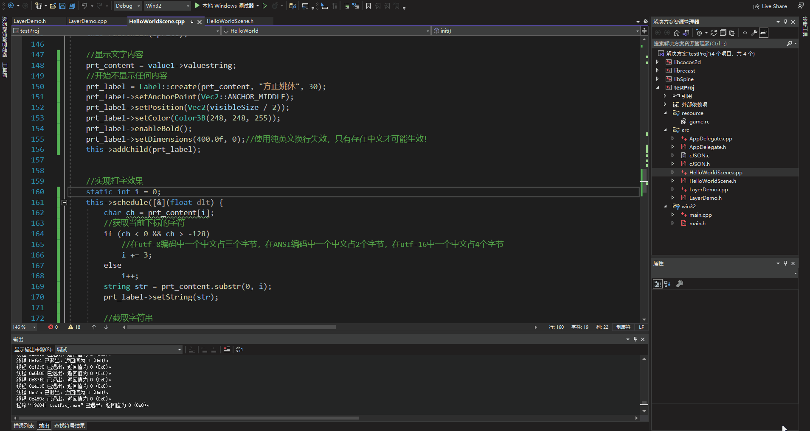The image size is (810, 431).
Task: Clear all output text icon
Action: coord(227,349)
